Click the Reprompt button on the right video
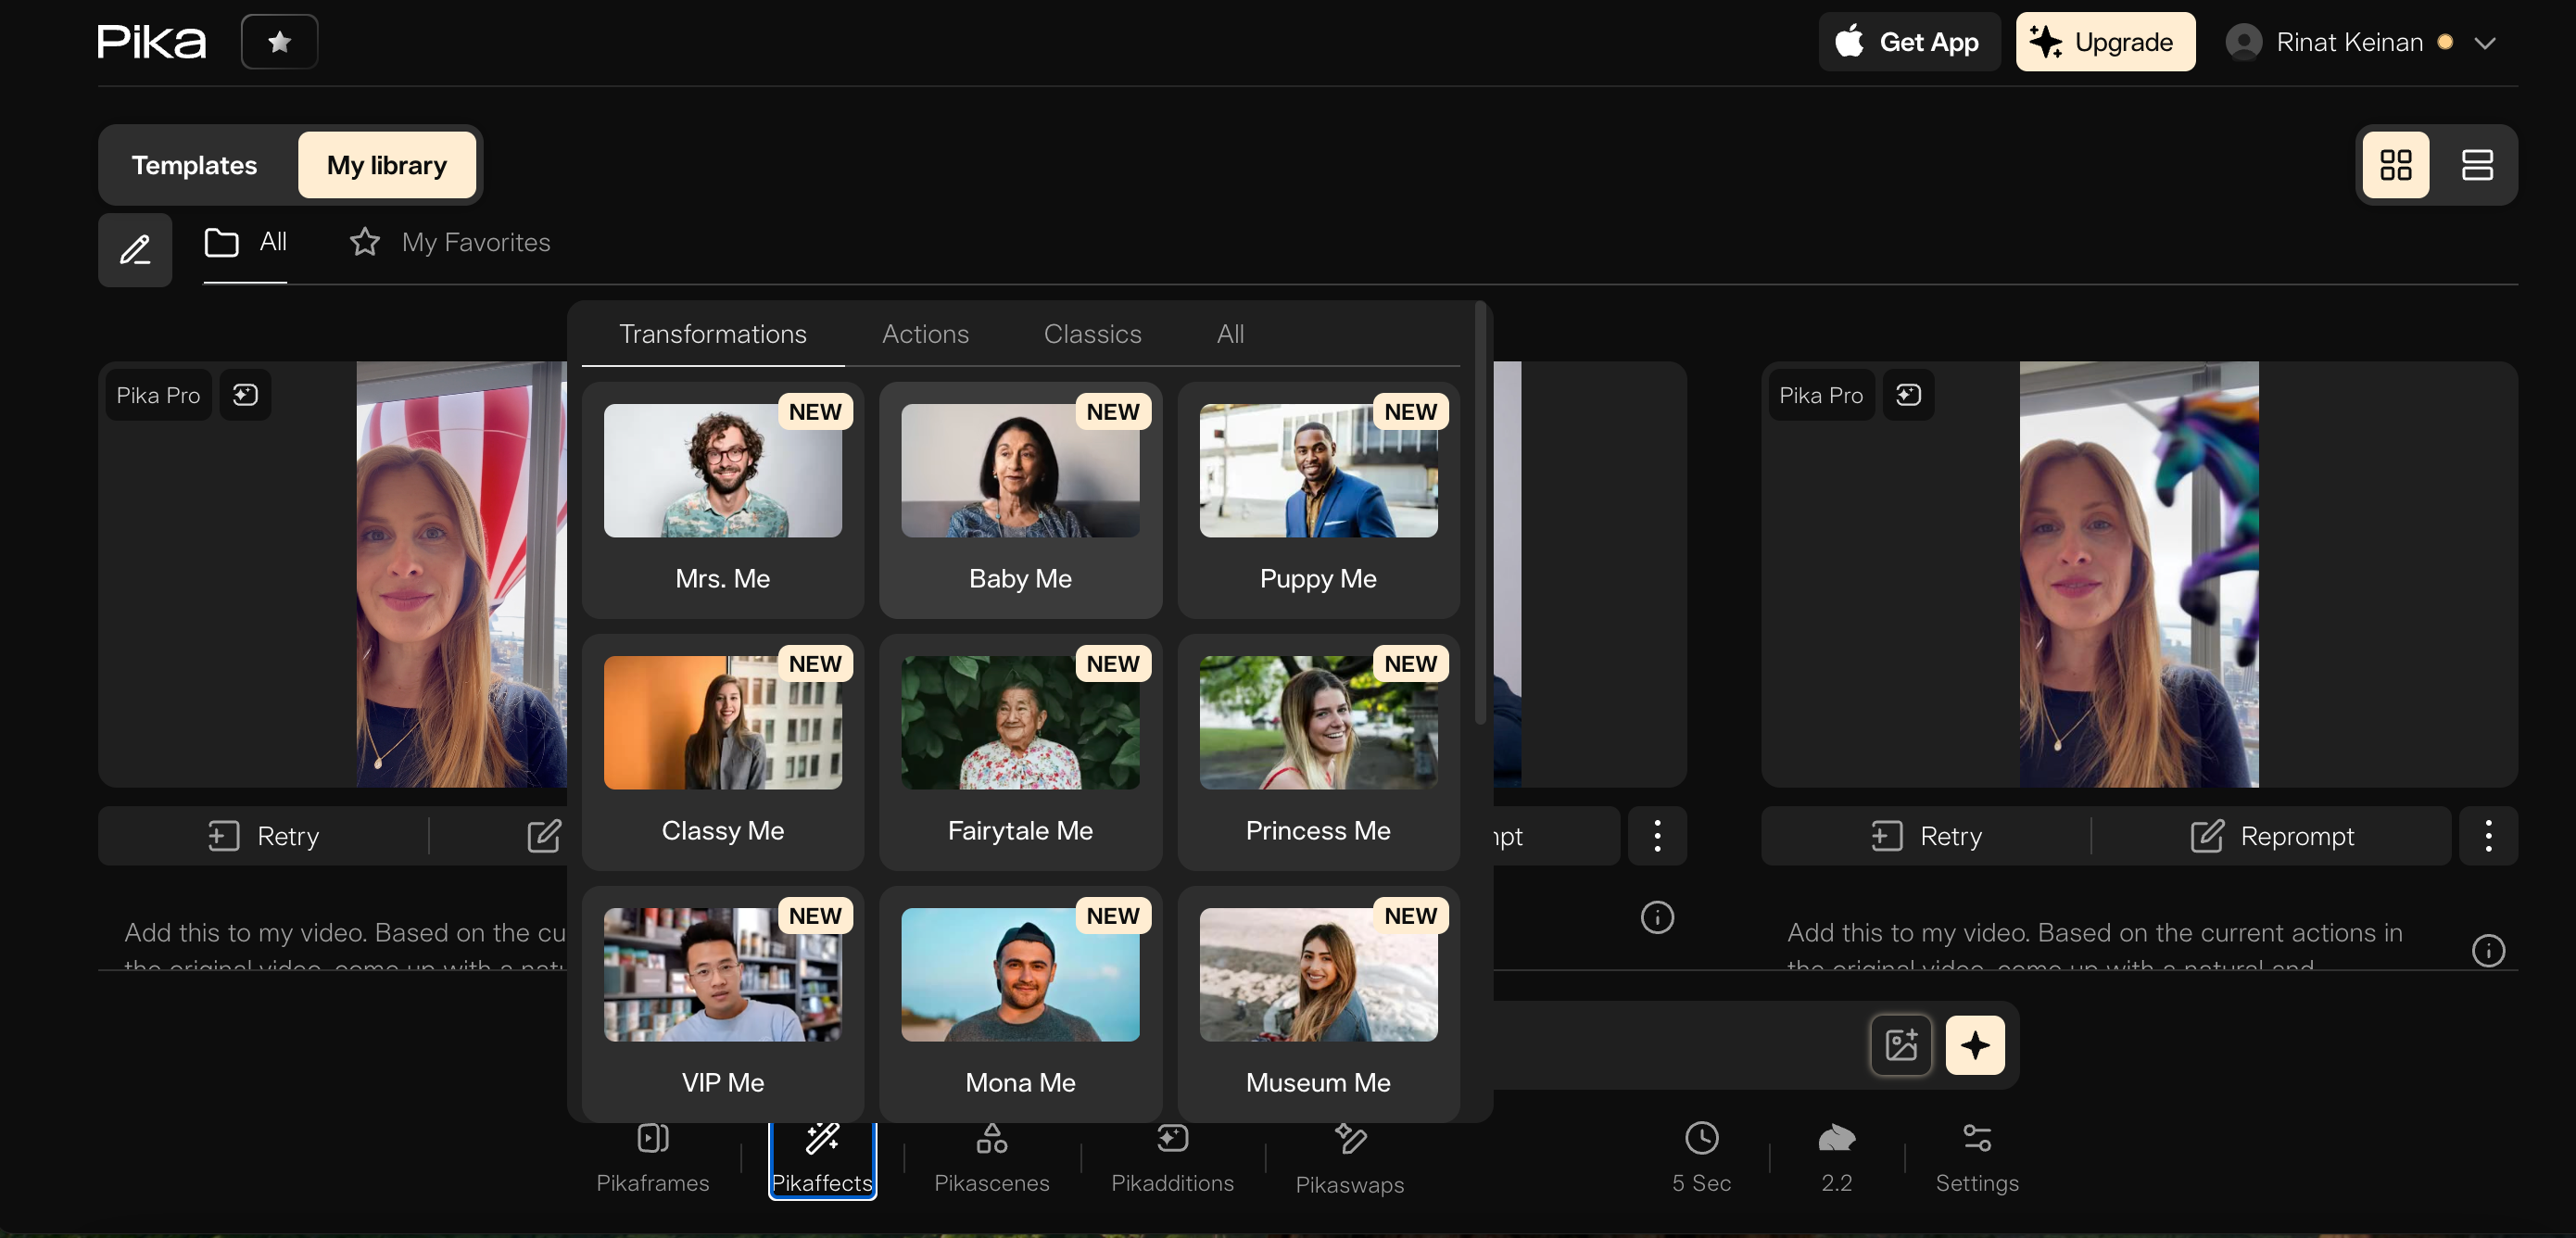Viewport: 2576px width, 1238px height. (x=2272, y=836)
